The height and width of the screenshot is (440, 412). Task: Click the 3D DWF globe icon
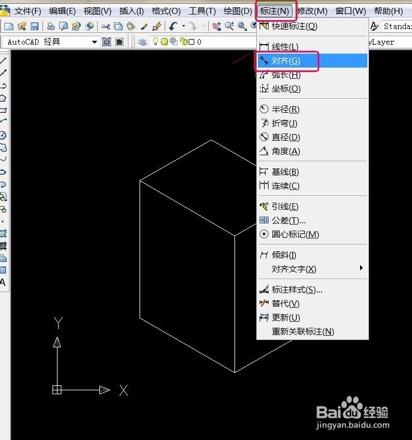(x=89, y=26)
